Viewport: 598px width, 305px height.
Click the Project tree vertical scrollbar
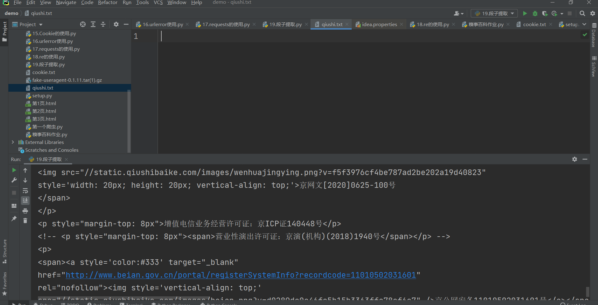[x=129, y=121]
